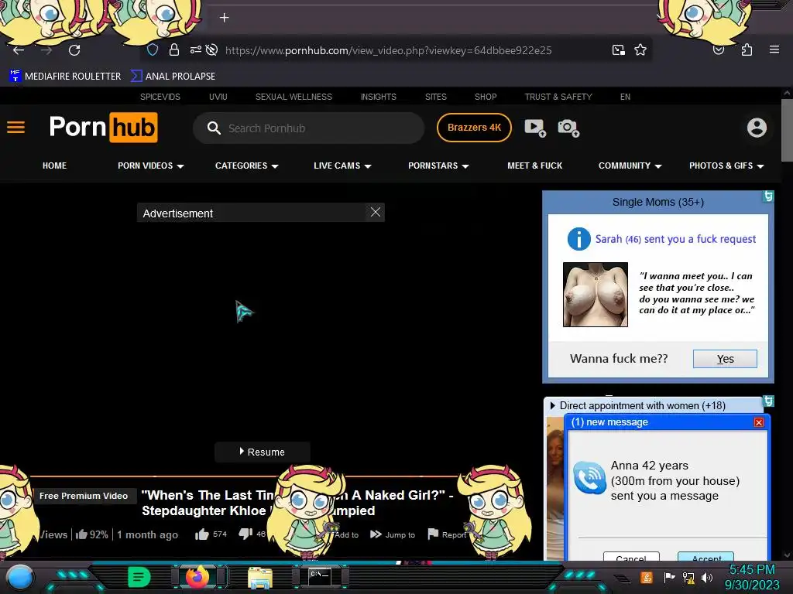Click the page vertical scrollbar

pyautogui.click(x=787, y=130)
